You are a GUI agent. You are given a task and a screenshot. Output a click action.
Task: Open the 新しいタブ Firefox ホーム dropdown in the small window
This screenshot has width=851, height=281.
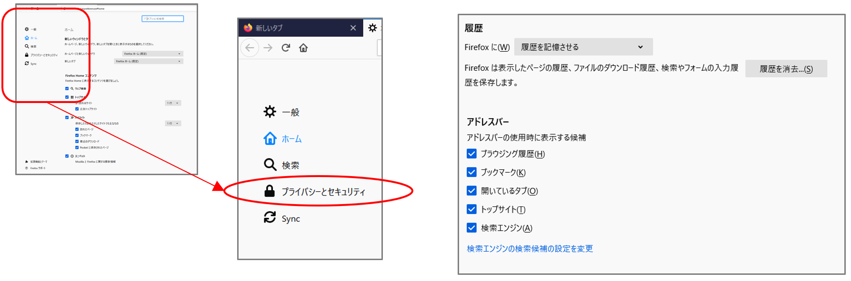[149, 61]
